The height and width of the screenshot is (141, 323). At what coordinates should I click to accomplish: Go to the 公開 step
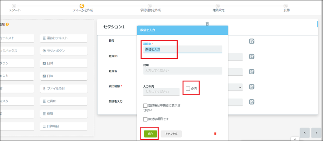pos(286,8)
